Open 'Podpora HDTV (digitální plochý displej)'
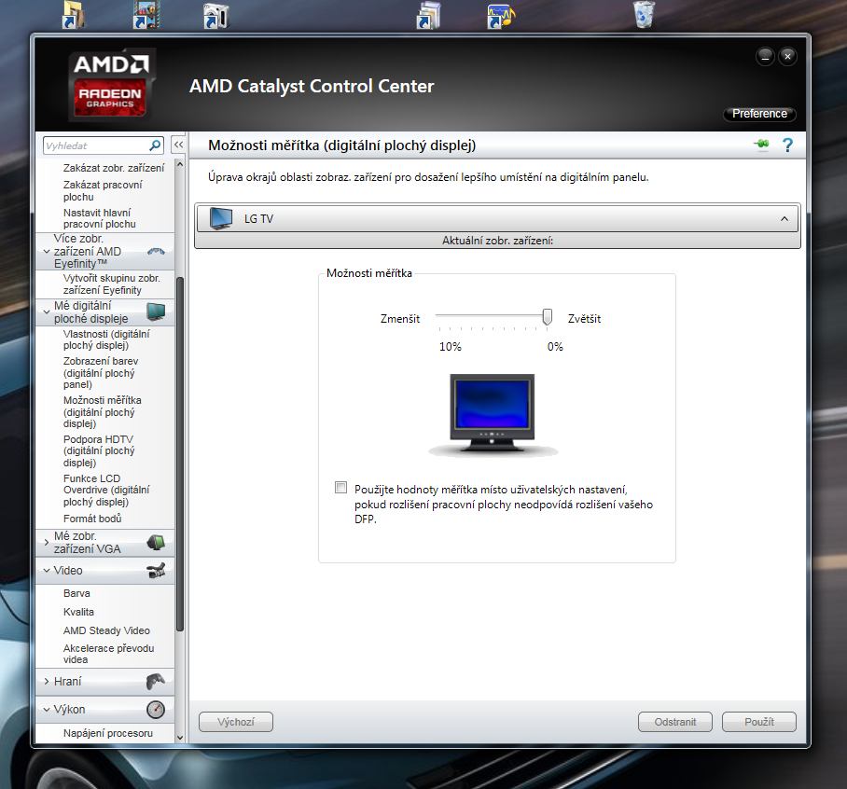 point(99,451)
